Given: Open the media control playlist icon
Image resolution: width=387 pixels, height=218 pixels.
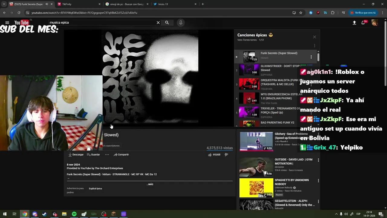Looking at the screenshot, I should 343,13.
